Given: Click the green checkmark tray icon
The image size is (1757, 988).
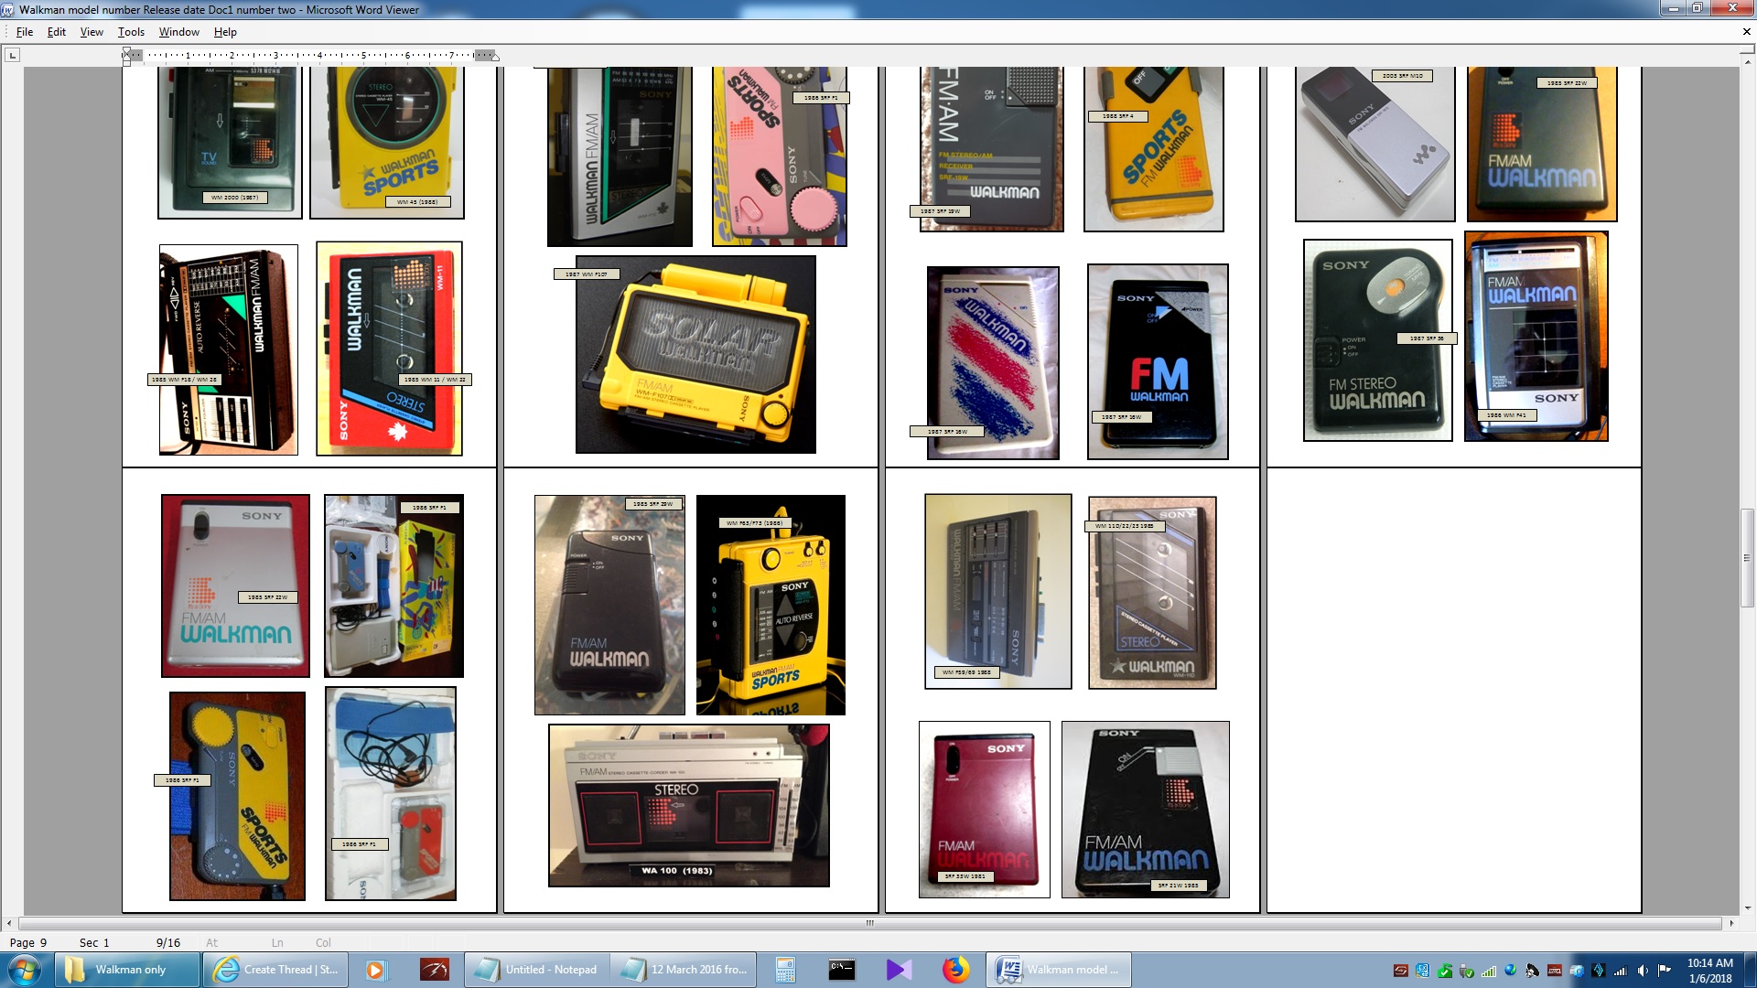Looking at the screenshot, I should pyautogui.click(x=1445, y=971).
